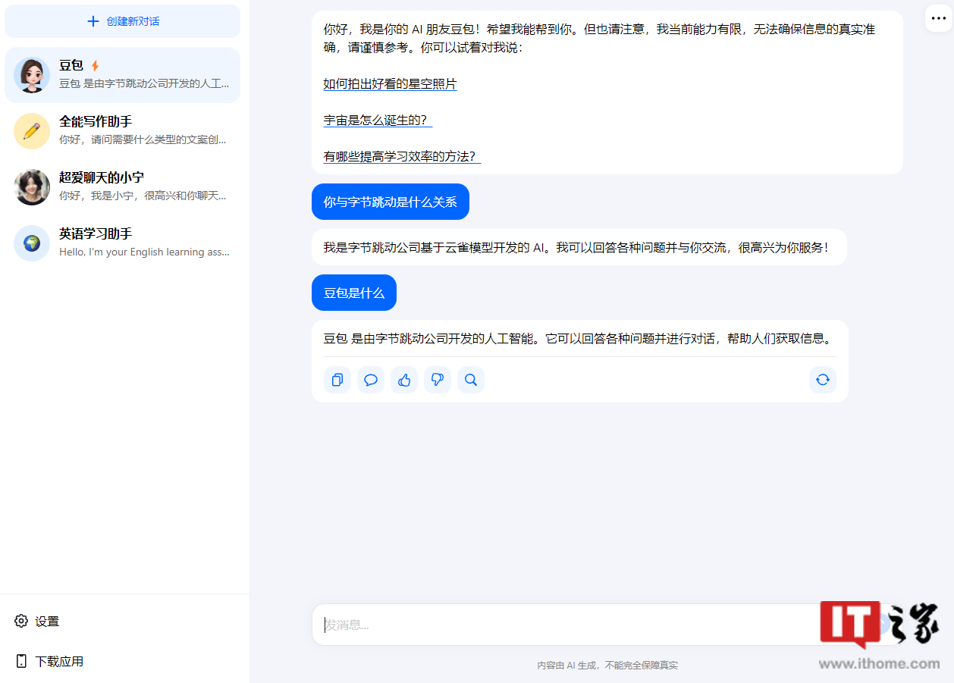
Task: Click the search icon below the answer
Action: 471,380
